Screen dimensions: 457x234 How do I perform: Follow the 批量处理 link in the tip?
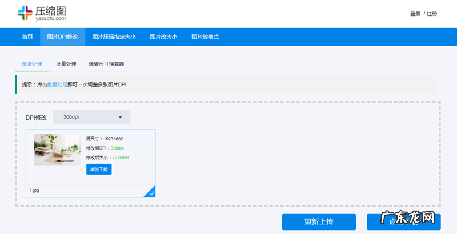click(x=57, y=84)
